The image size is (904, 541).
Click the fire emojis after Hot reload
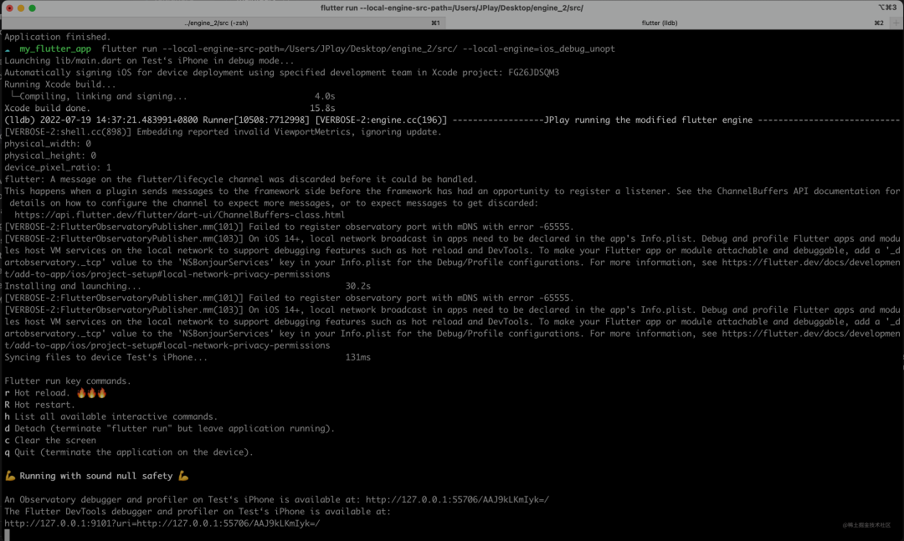pos(92,393)
